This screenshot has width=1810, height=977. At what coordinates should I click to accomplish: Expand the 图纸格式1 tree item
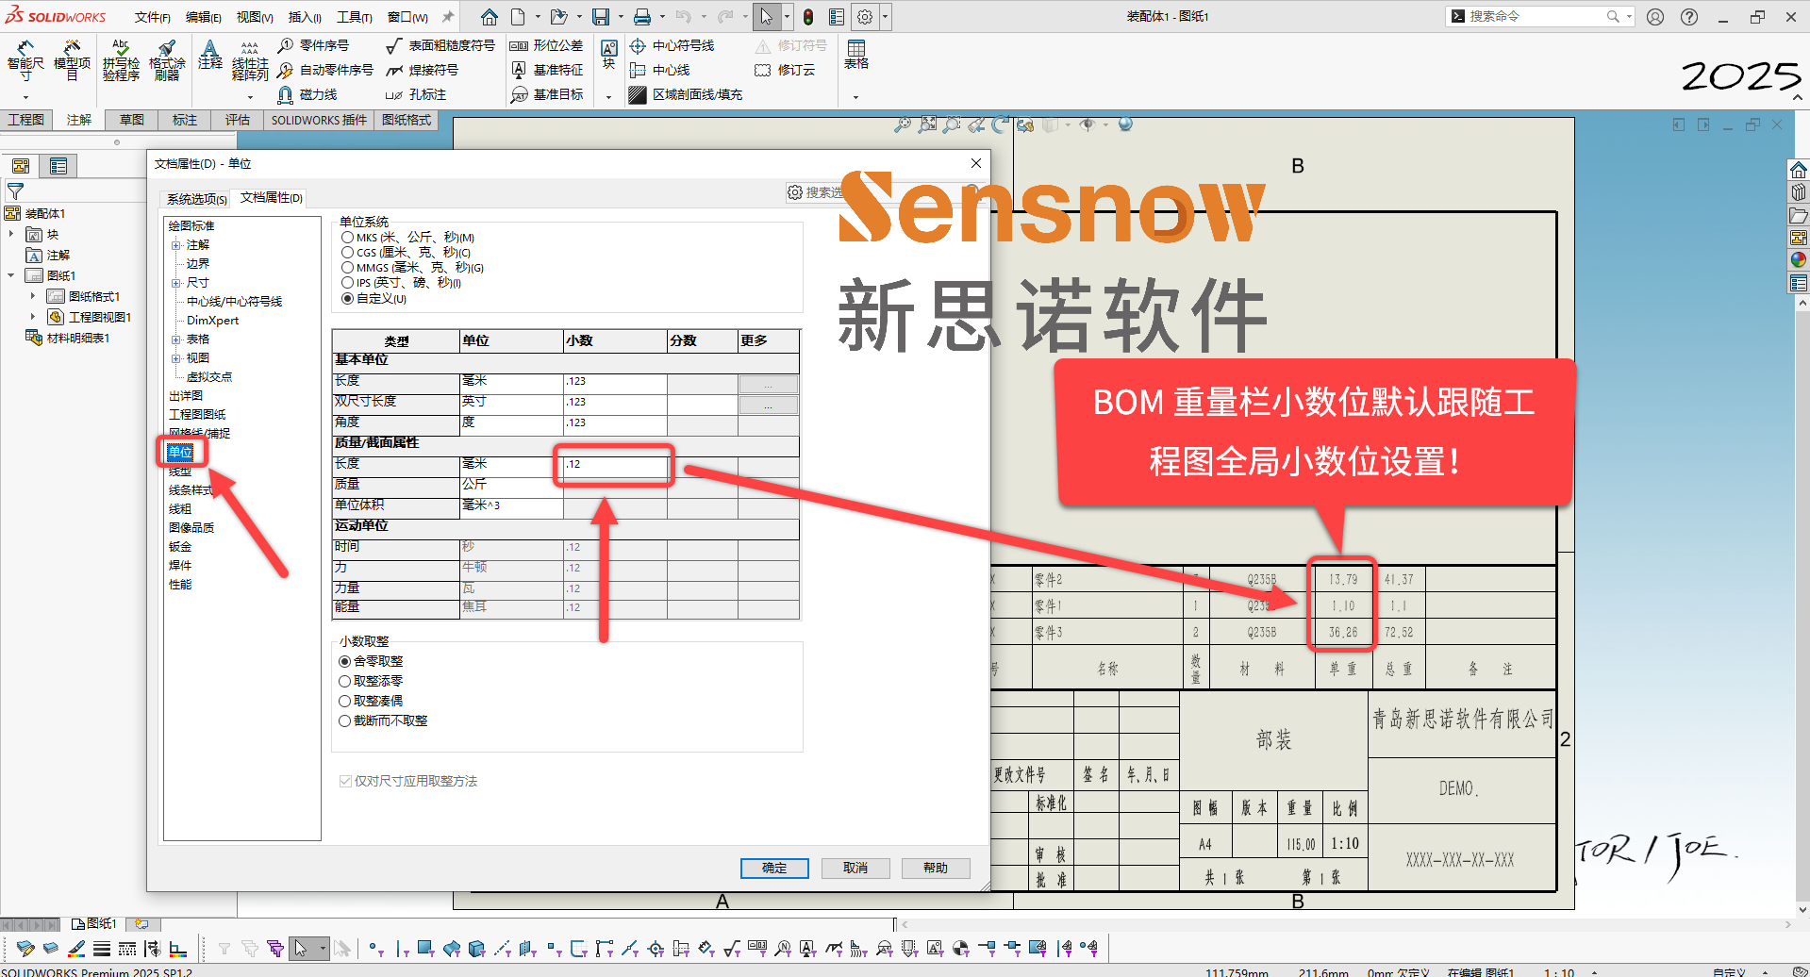pyautogui.click(x=33, y=296)
